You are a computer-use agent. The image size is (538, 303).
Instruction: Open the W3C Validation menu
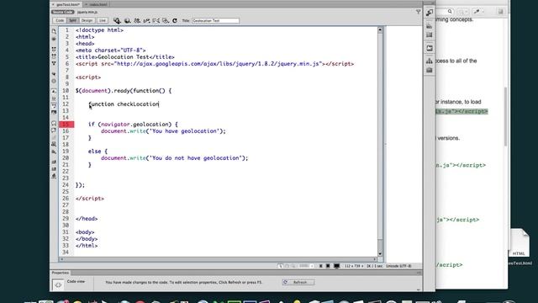[x=146, y=20]
